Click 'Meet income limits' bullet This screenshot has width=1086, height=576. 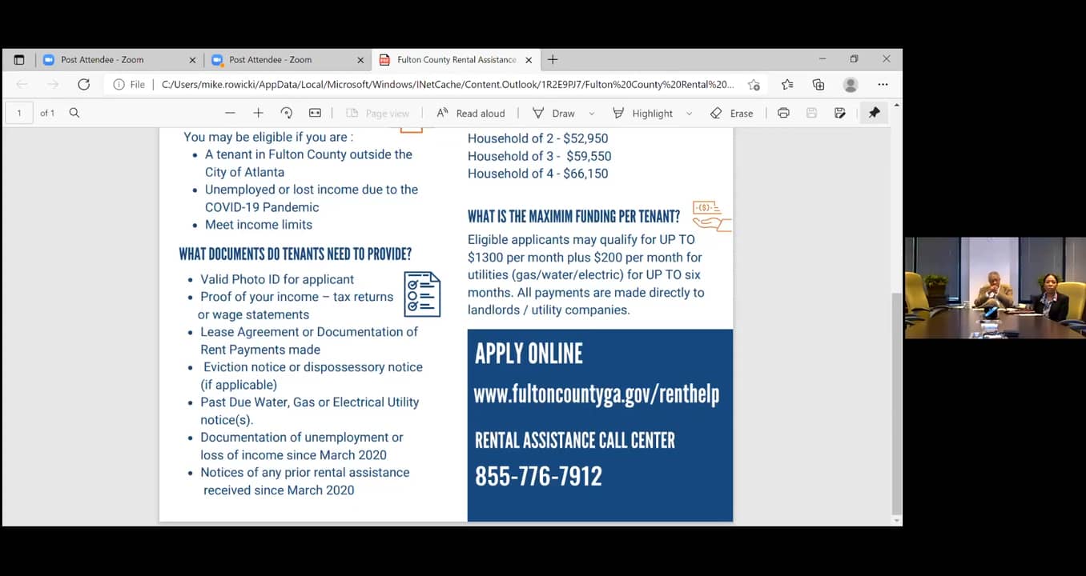tap(259, 225)
